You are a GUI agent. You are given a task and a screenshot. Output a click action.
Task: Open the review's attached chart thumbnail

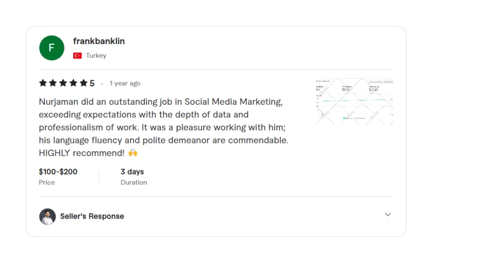point(354,101)
